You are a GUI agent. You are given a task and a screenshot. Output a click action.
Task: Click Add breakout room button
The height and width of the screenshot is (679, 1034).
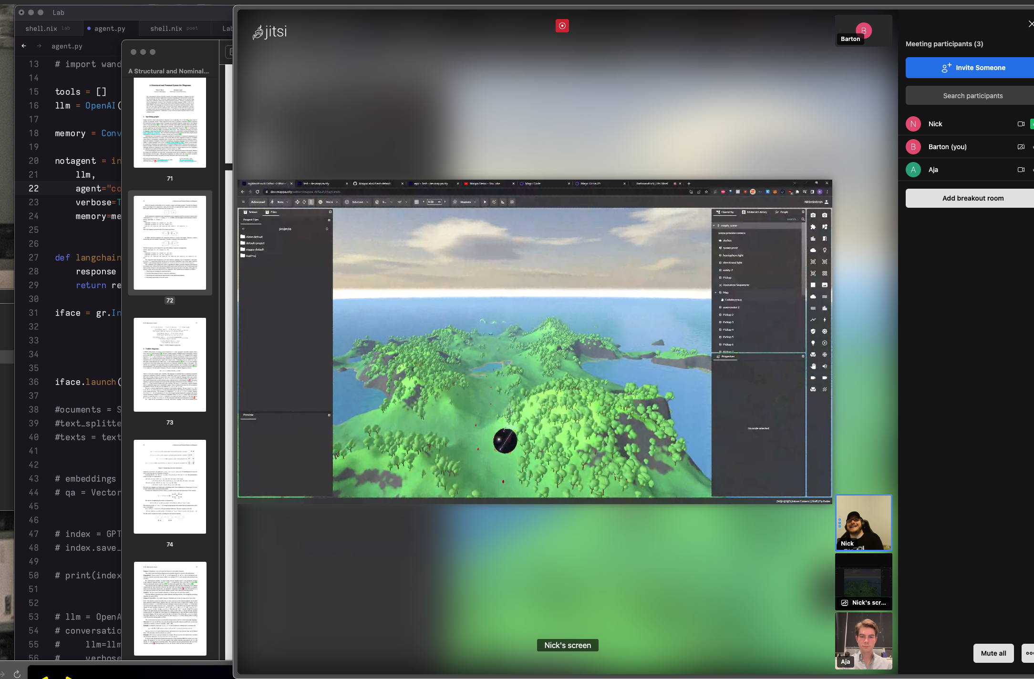pos(972,198)
